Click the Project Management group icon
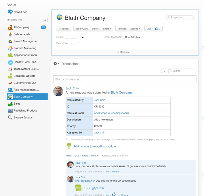 pos(10,41)
